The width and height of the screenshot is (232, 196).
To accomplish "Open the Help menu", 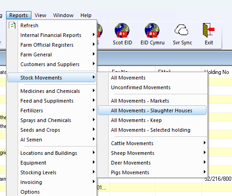I will pos(86,15).
